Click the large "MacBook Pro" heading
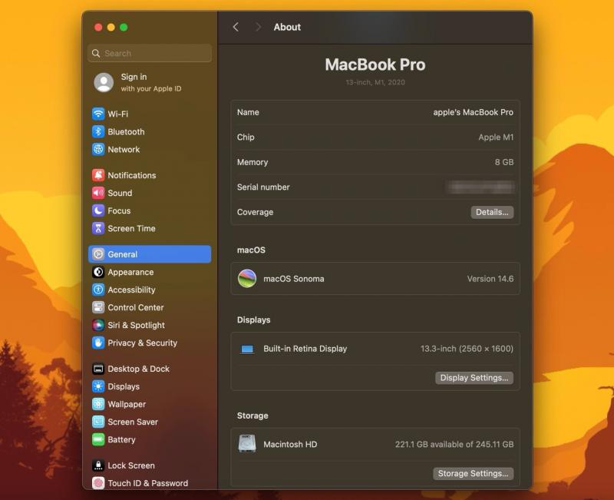Viewport: 614px width, 500px height. click(375, 65)
